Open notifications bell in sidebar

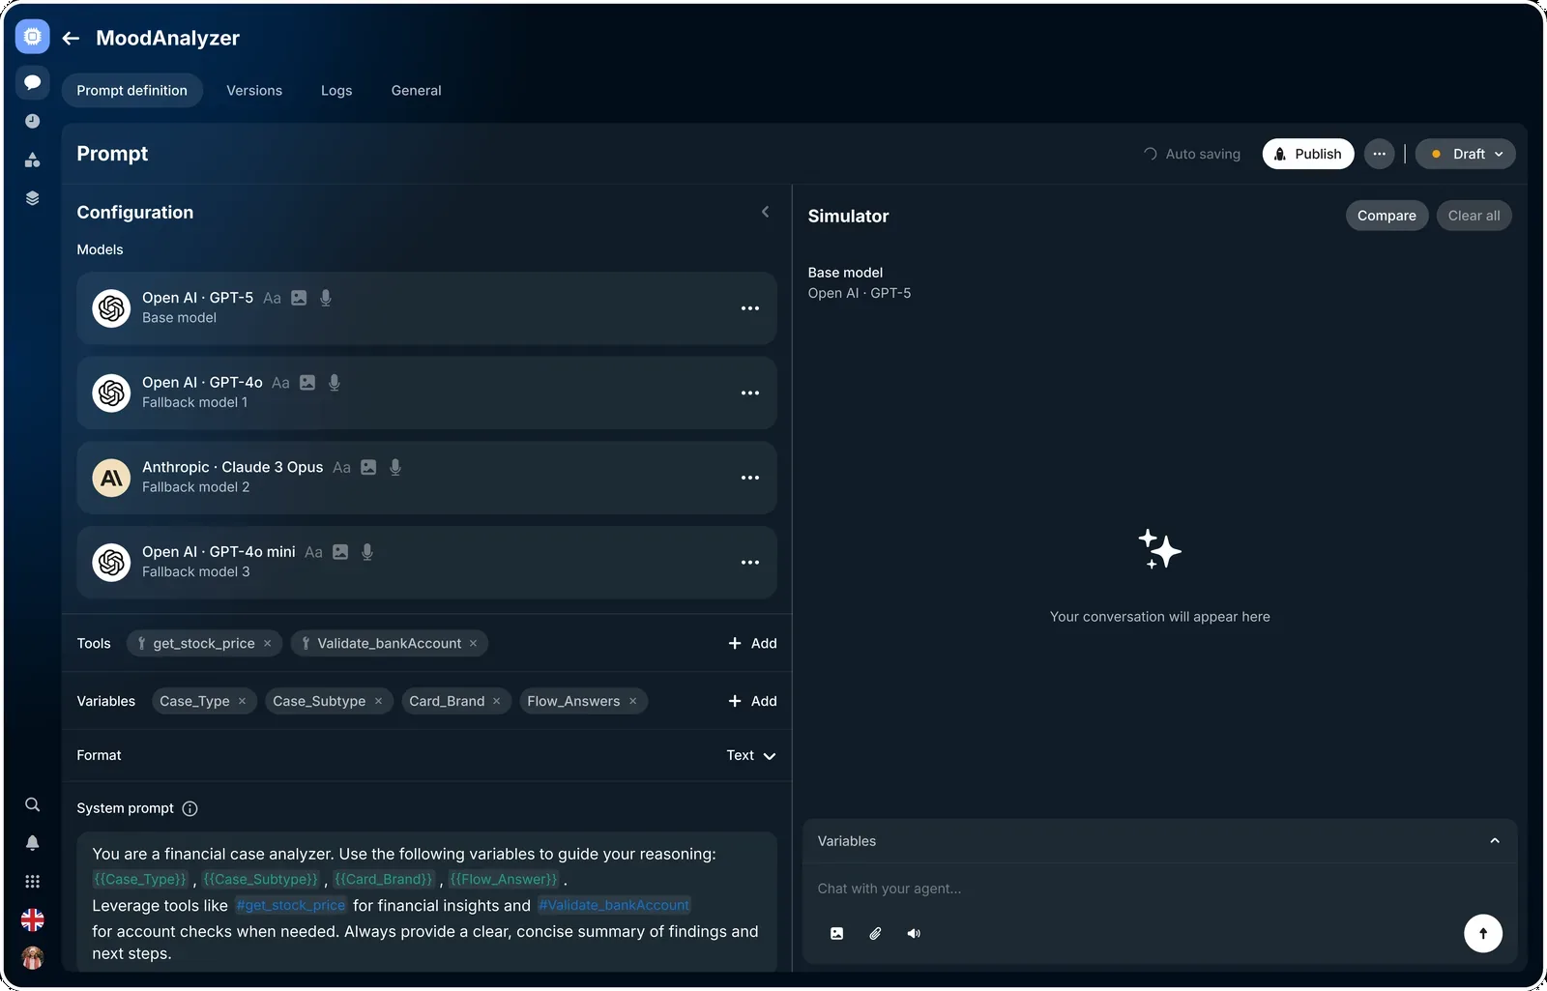pyautogui.click(x=32, y=843)
